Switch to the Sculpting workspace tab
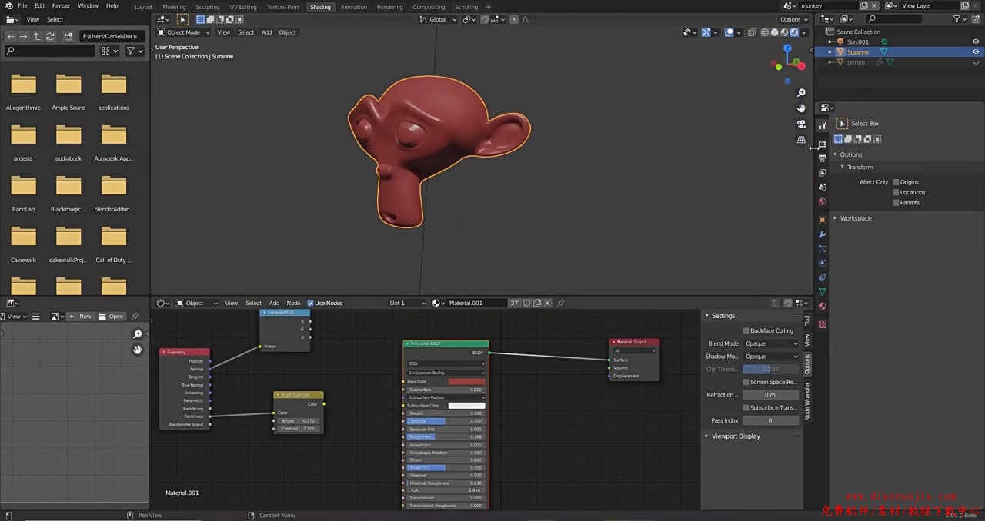985x521 pixels. click(207, 7)
